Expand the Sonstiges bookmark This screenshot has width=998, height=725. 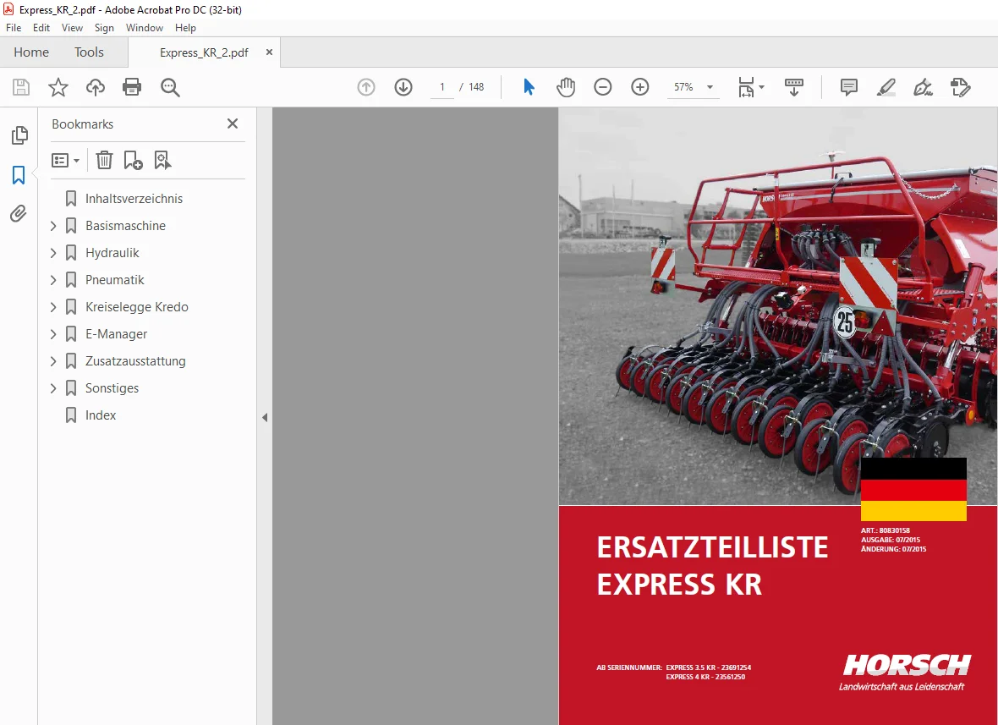pyautogui.click(x=53, y=388)
